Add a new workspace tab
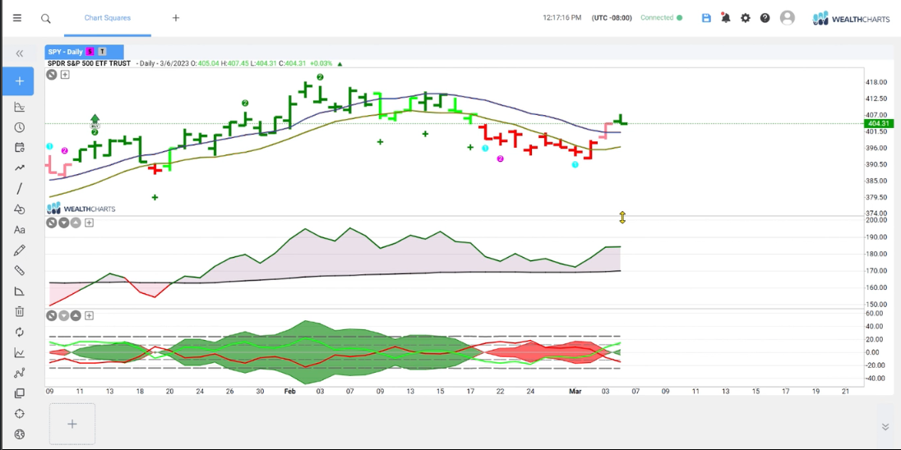This screenshot has width=901, height=450. pos(176,18)
